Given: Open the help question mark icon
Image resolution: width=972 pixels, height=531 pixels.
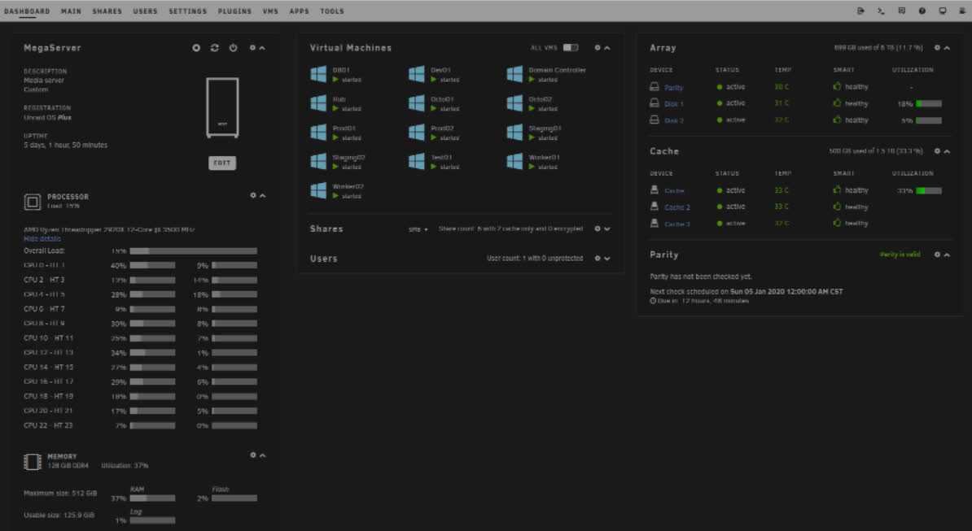Looking at the screenshot, I should point(922,11).
